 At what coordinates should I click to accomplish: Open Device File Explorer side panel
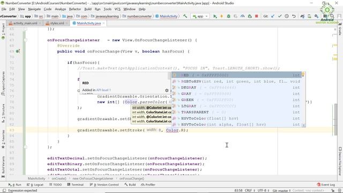click(x=340, y=161)
